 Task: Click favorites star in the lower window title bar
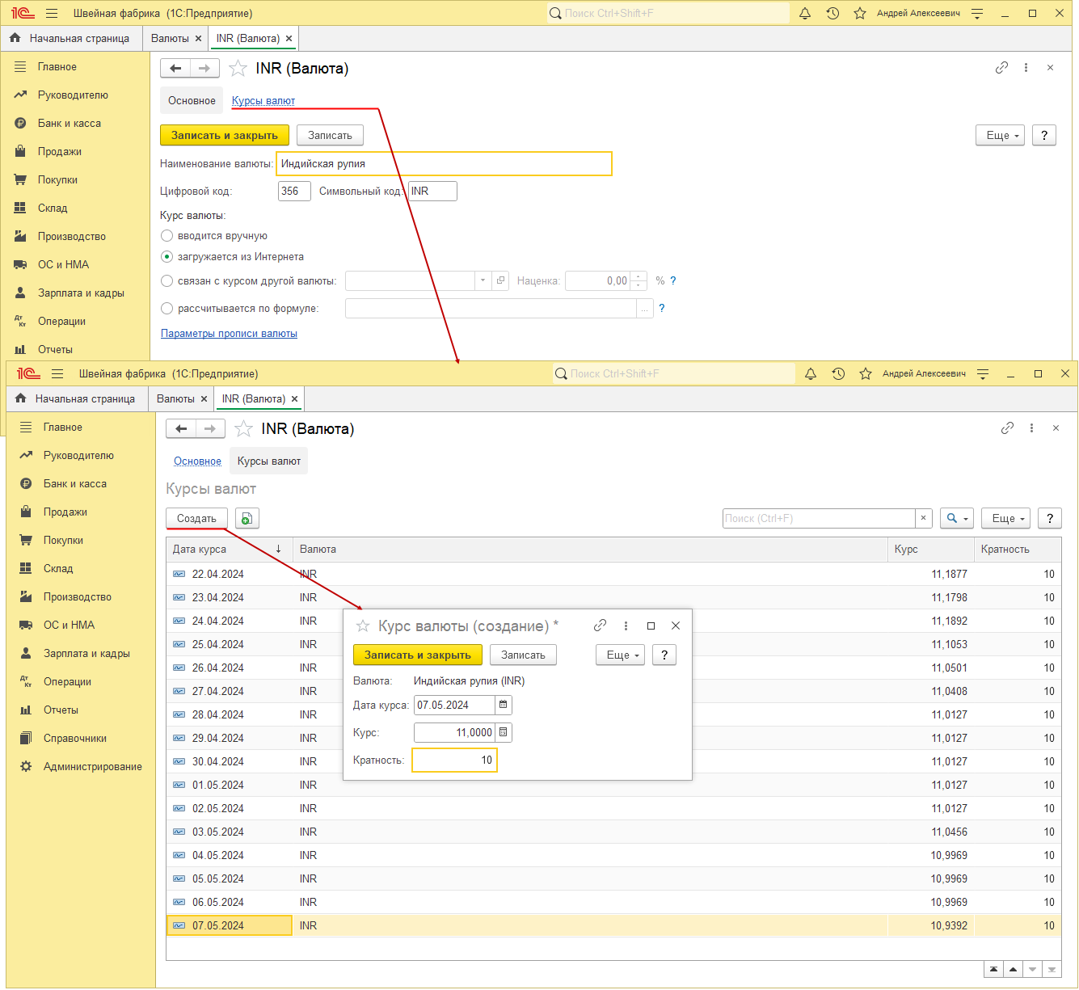coord(866,373)
